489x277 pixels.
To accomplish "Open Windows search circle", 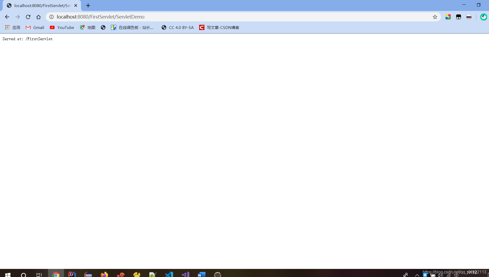I will (x=23, y=275).
